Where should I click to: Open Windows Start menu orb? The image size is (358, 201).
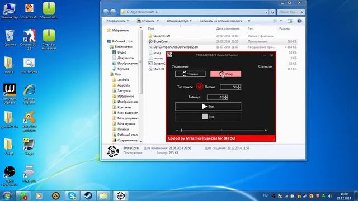click(x=7, y=196)
